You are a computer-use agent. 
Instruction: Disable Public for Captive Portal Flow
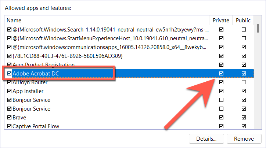tap(244, 126)
